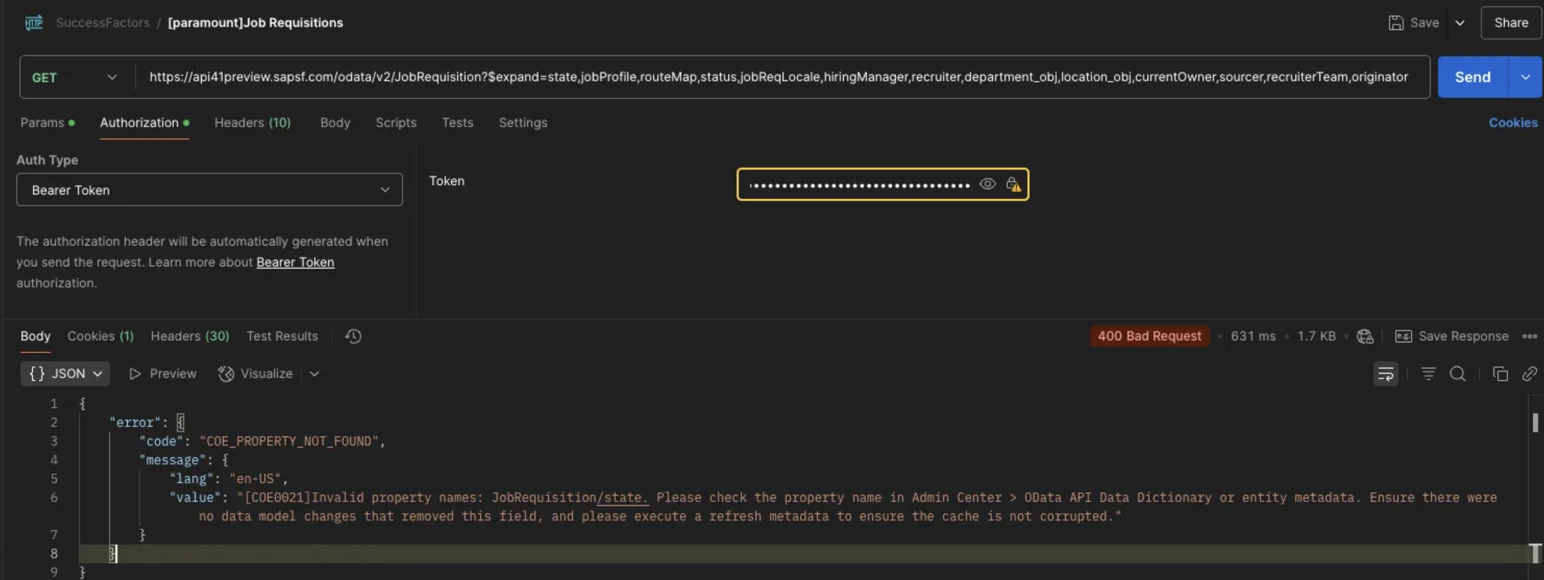Open search in response body

(x=1457, y=374)
